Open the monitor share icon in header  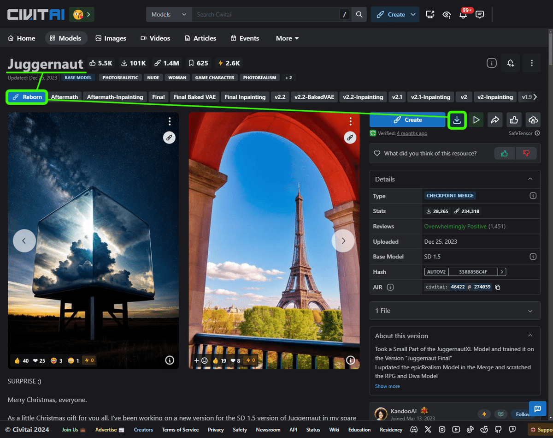tap(430, 14)
